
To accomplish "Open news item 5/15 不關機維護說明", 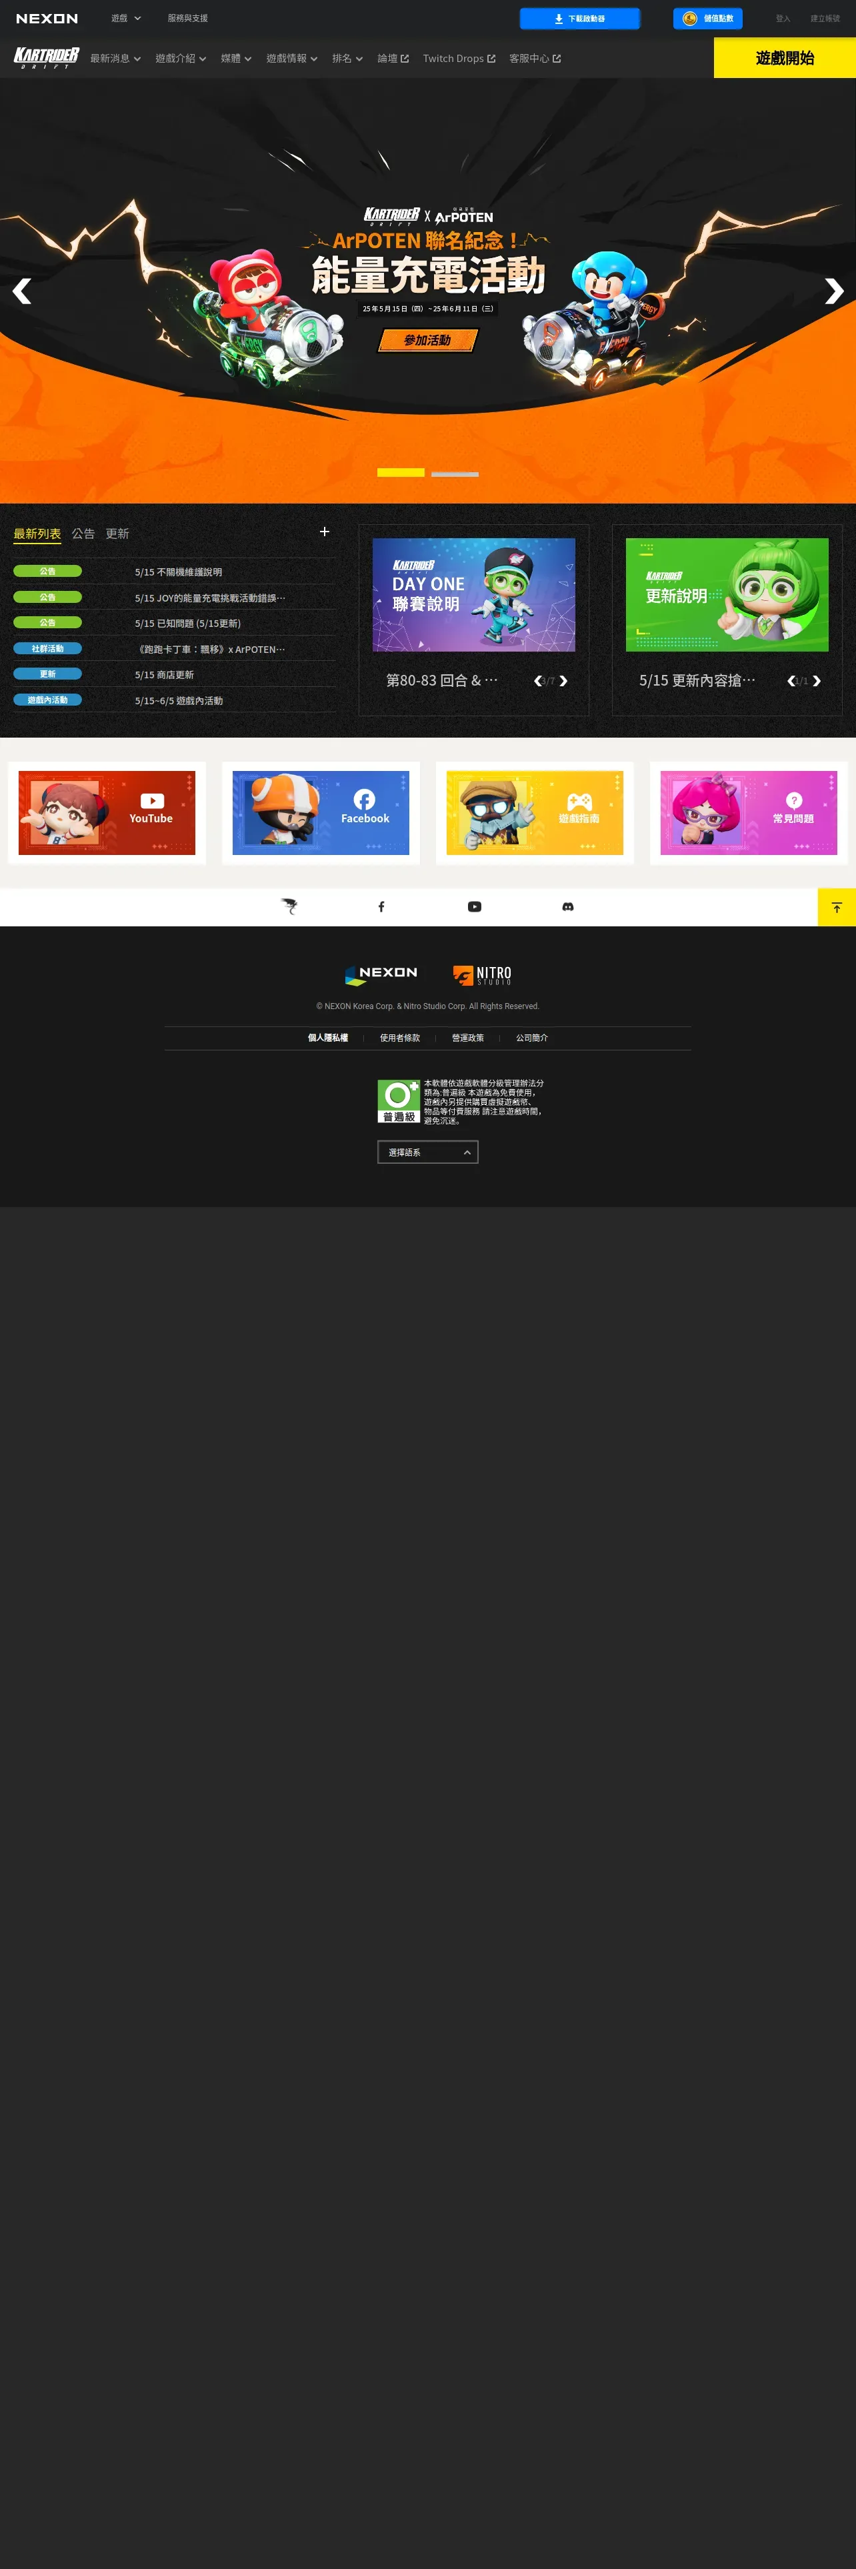I will click(x=179, y=572).
